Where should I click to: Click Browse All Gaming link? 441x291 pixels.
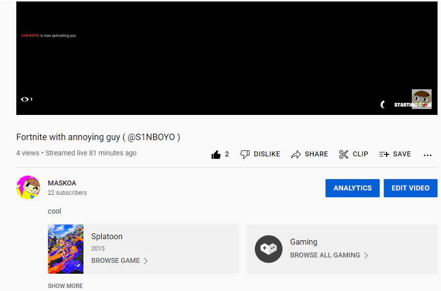325,255
